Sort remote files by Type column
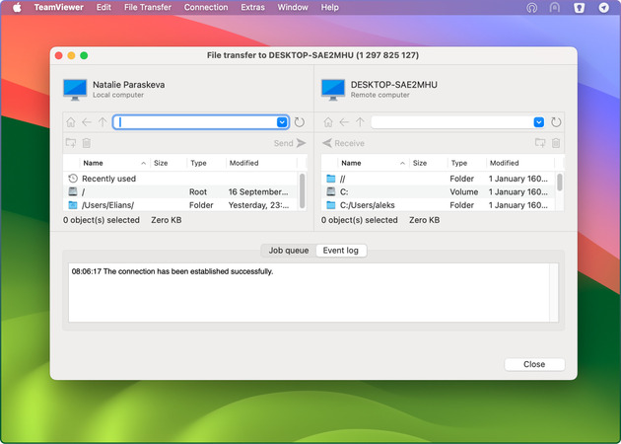The width and height of the screenshot is (621, 444). coord(467,163)
